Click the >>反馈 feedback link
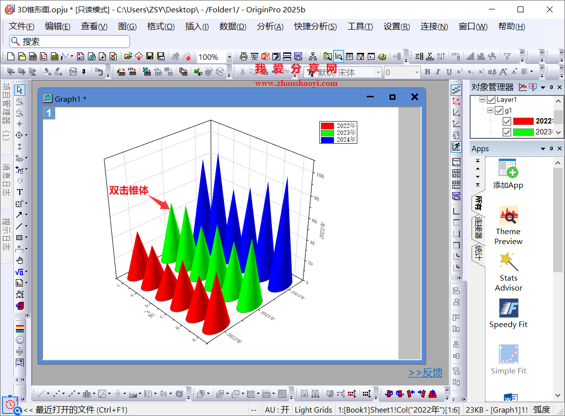The height and width of the screenshot is (416, 565). (x=425, y=373)
